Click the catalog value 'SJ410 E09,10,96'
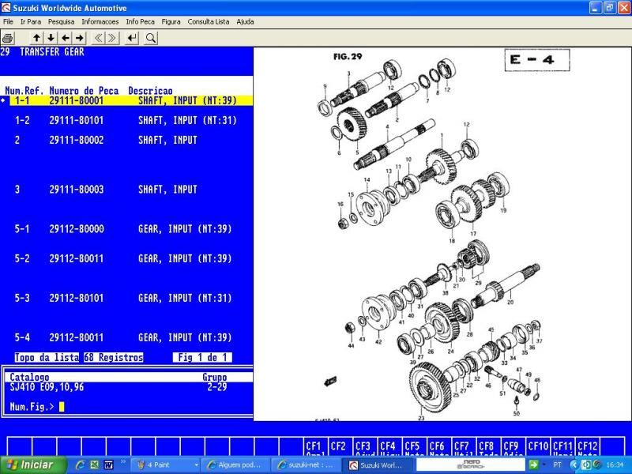Viewport: 632px width, 474px height. (x=47, y=387)
